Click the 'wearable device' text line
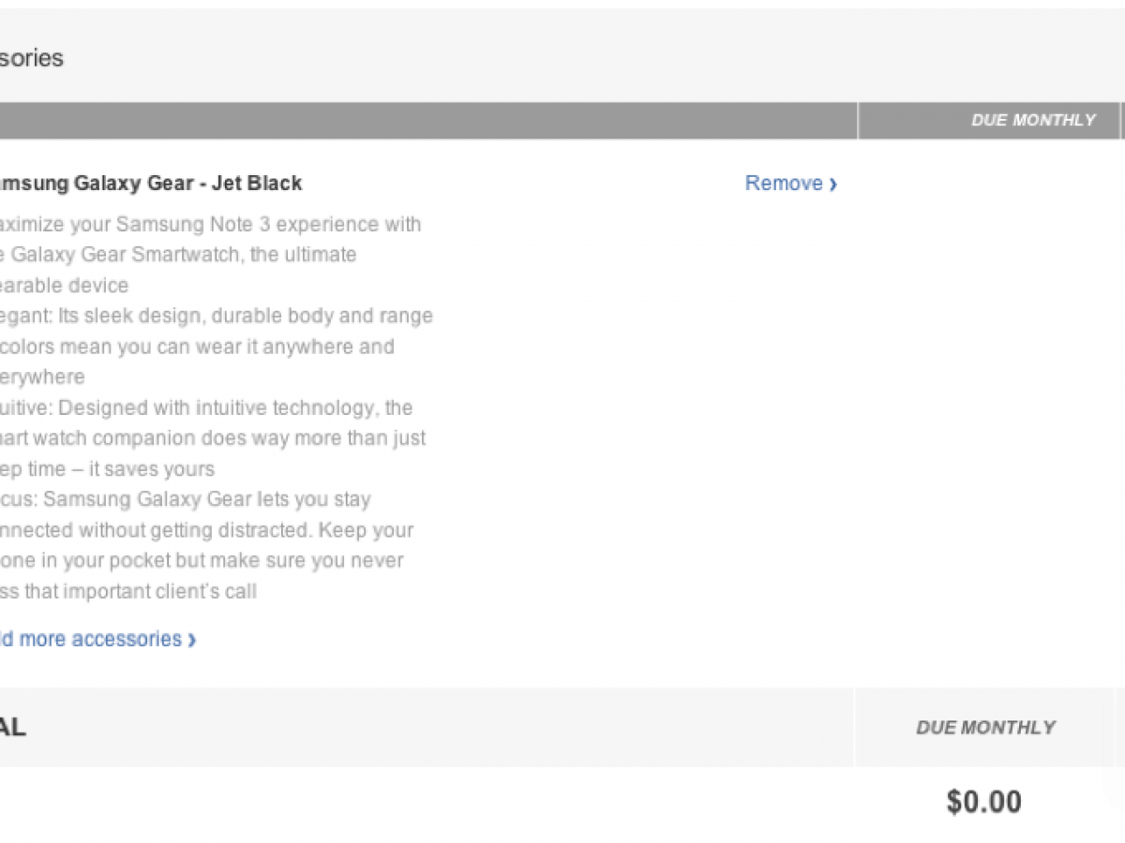1125x843 pixels. tap(66, 285)
